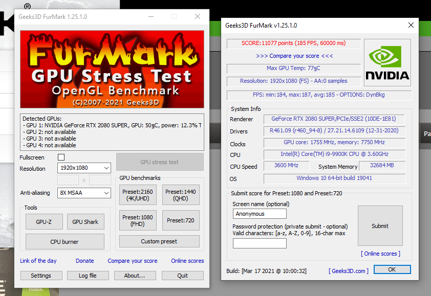The image size is (431, 296).
Task: Click the Drivers R461.09 value
Action: (334, 131)
